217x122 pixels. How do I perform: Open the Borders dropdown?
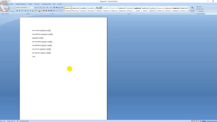pyautogui.click(x=61, y=11)
